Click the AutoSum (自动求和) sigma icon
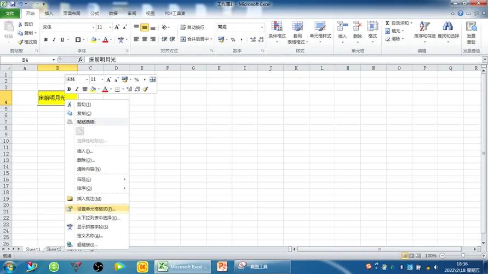Screen dimensions: 488x274 point(388,24)
